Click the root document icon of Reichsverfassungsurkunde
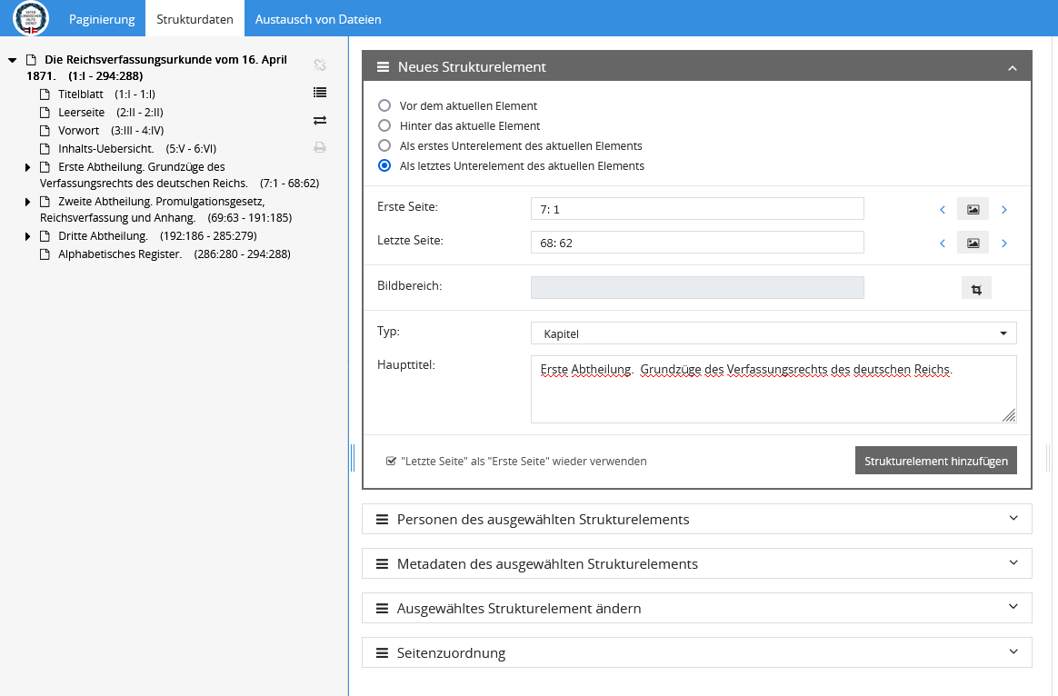 [31, 60]
